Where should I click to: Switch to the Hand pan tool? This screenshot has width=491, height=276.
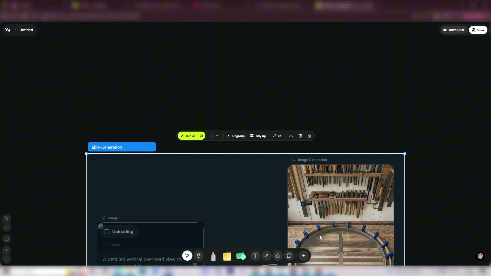click(x=198, y=256)
